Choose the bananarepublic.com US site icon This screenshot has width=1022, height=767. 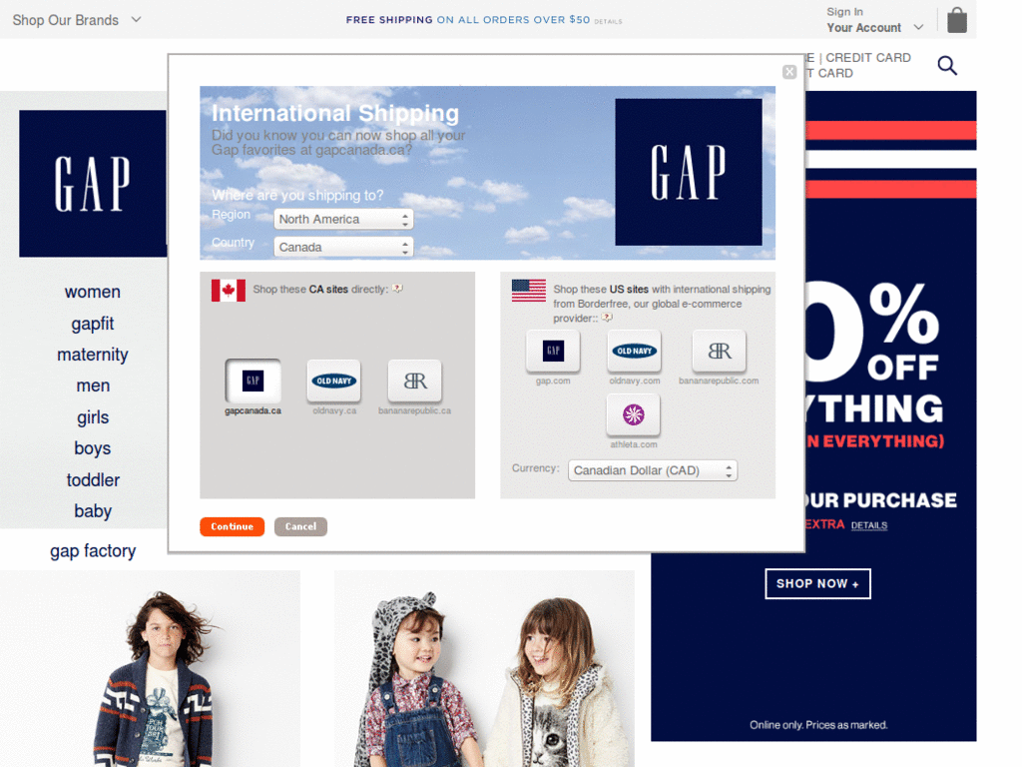[719, 351]
